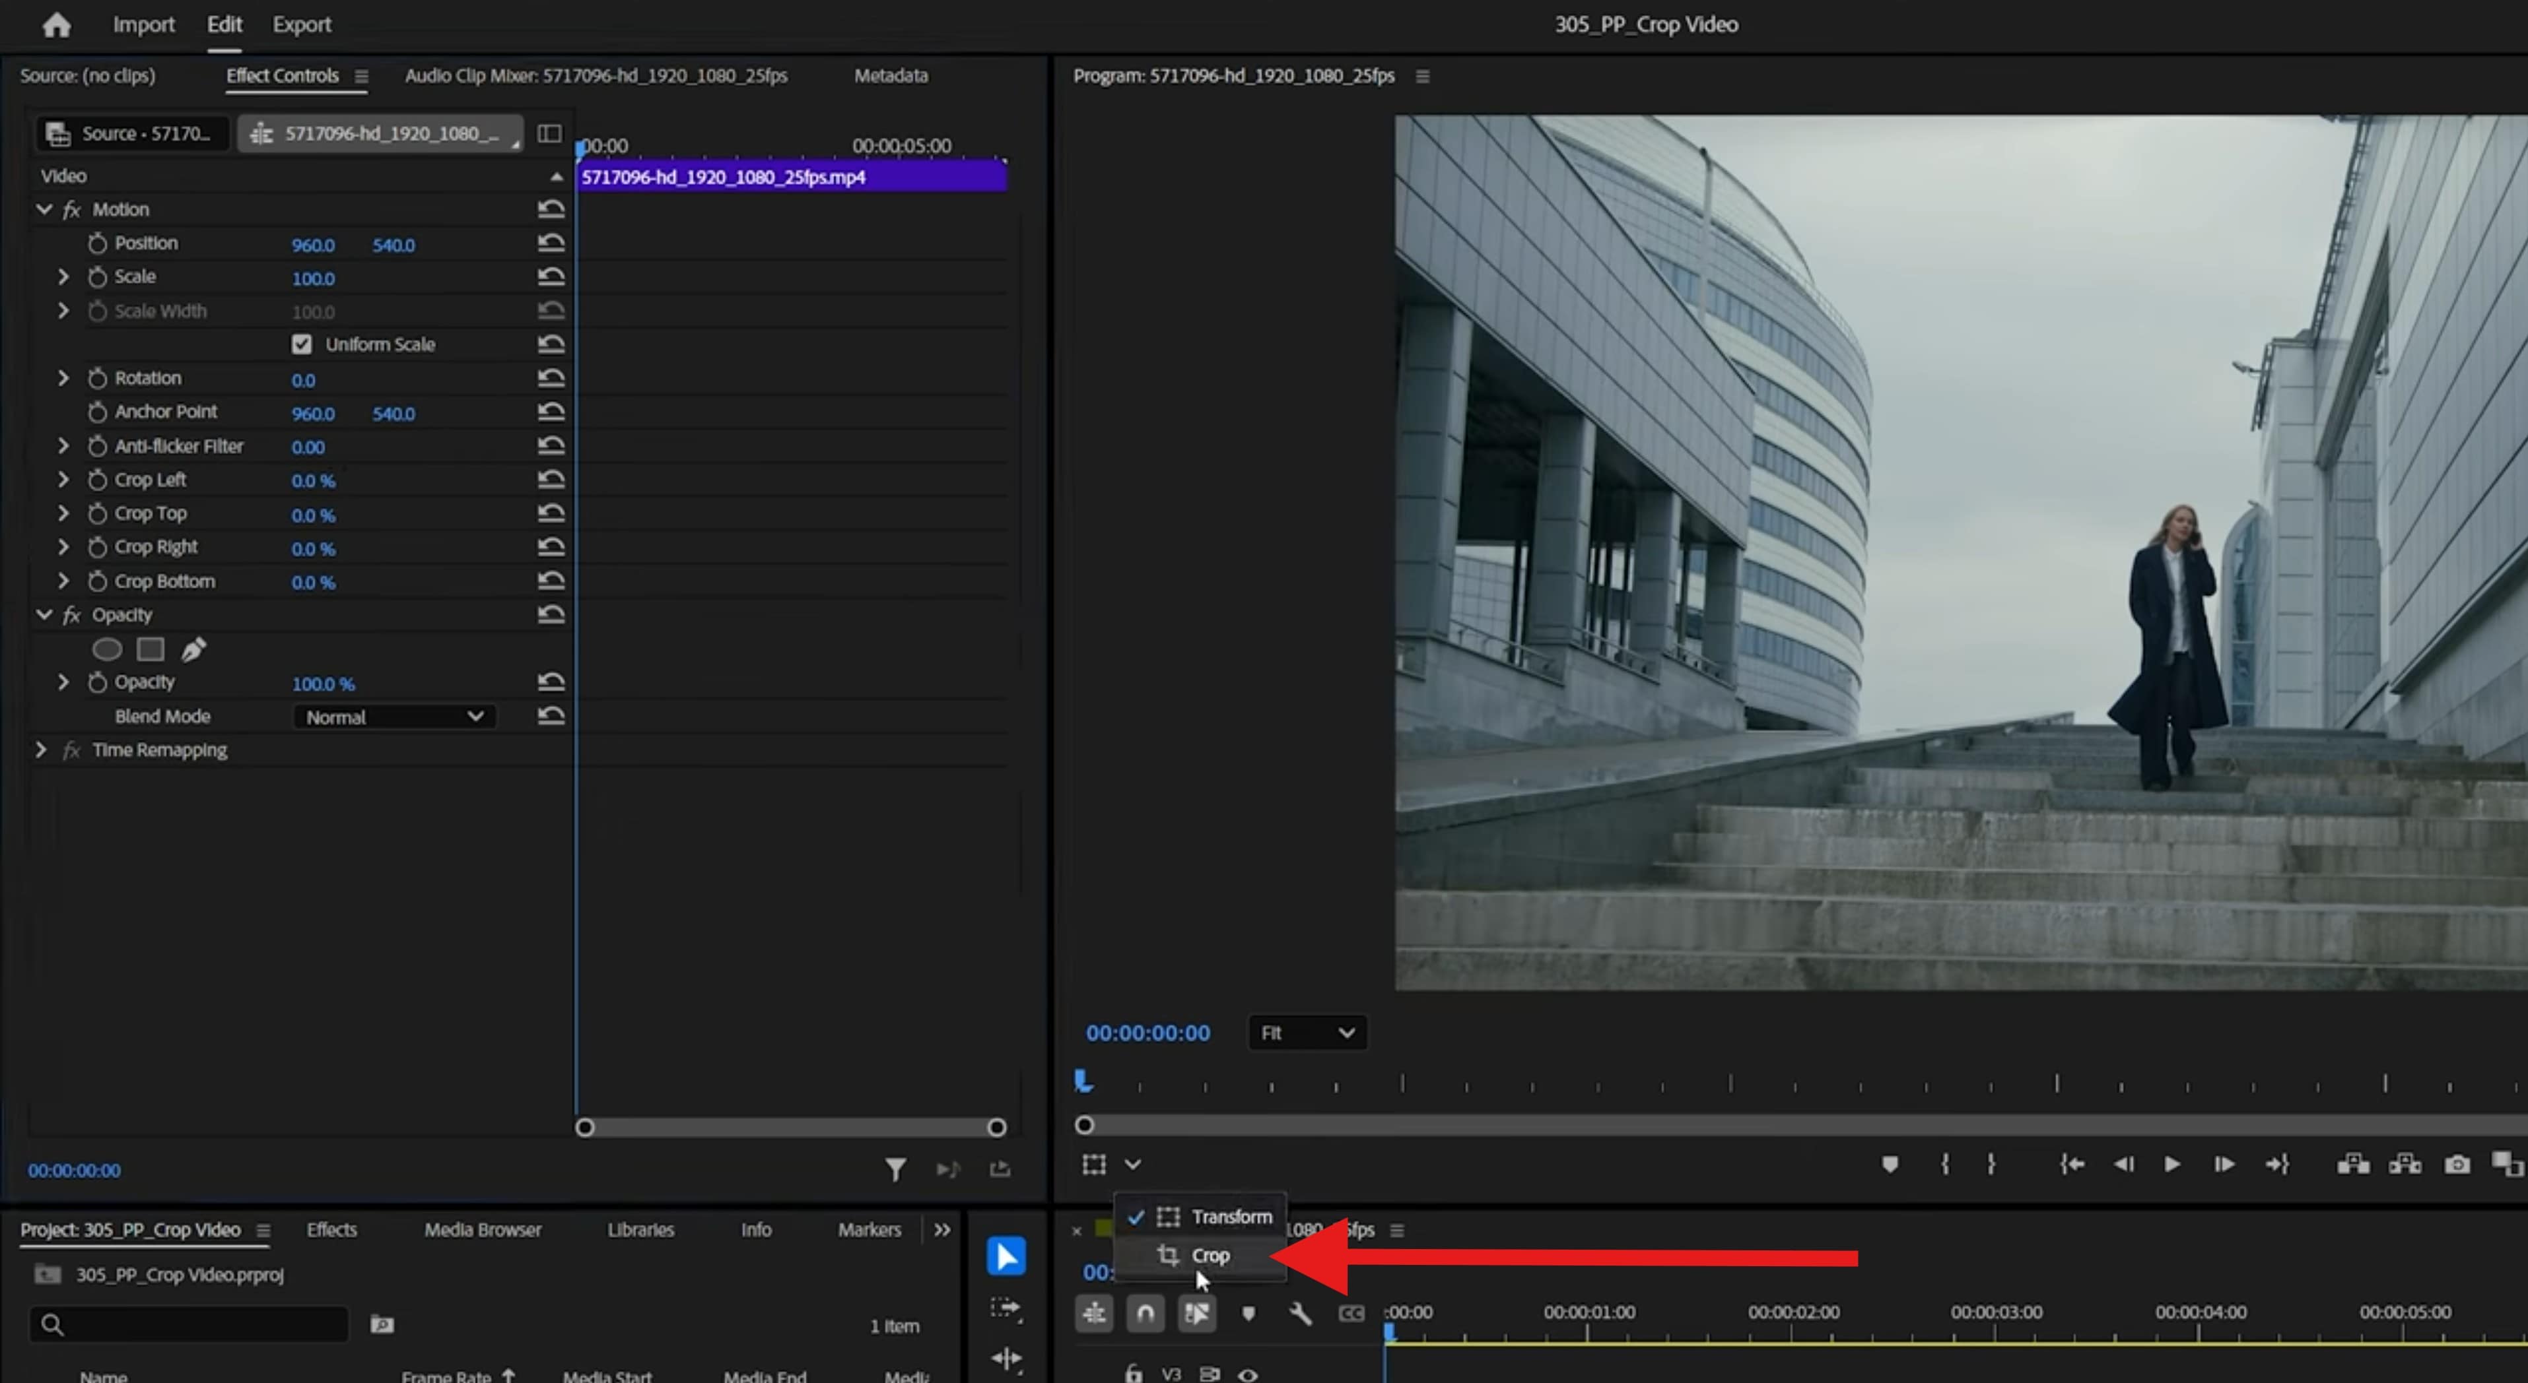
Task: Add a marker using the Program monitor marker icon
Action: [x=1891, y=1165]
